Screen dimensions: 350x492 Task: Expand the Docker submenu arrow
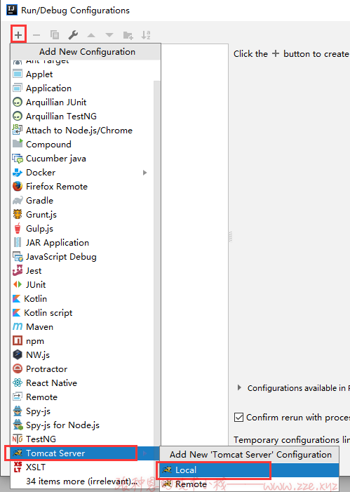point(145,173)
